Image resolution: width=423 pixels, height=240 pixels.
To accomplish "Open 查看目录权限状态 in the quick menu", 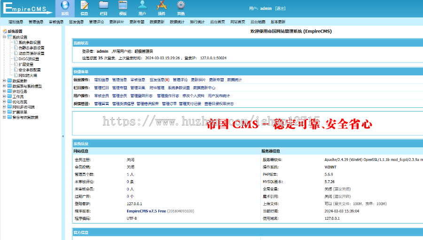I will click(219, 104).
